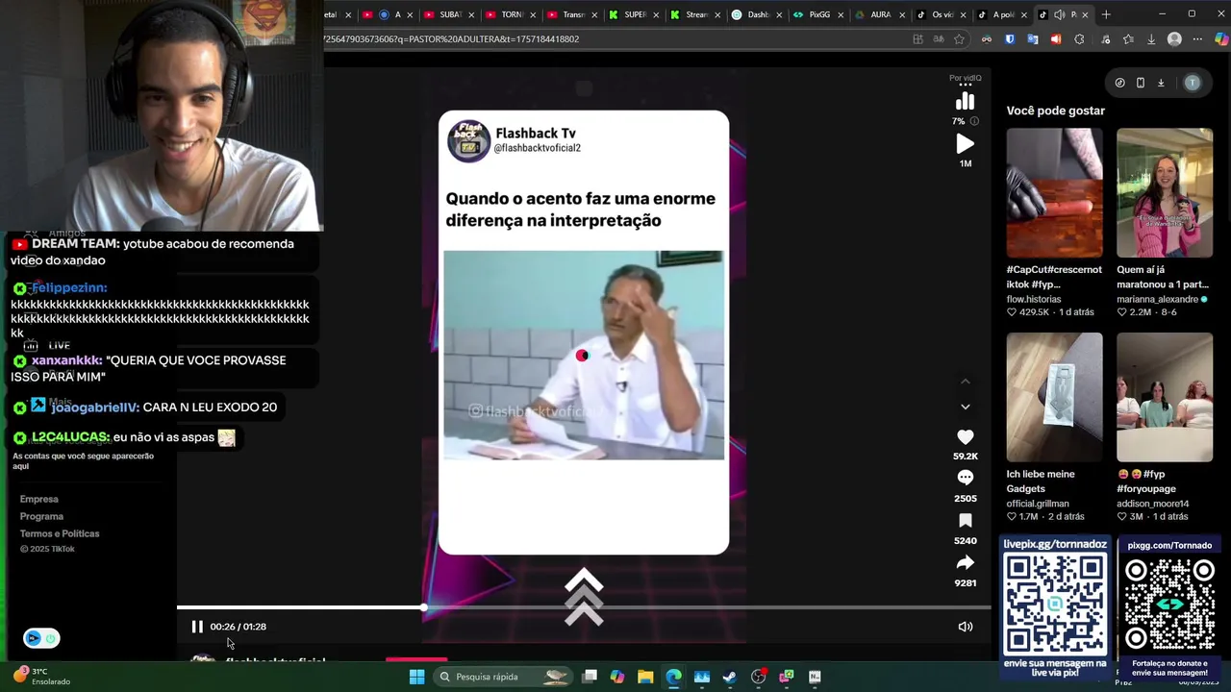Image resolution: width=1231 pixels, height=692 pixels.
Task: Open the #foryoupage addison_moore14 video thumbnail
Action: click(x=1165, y=397)
